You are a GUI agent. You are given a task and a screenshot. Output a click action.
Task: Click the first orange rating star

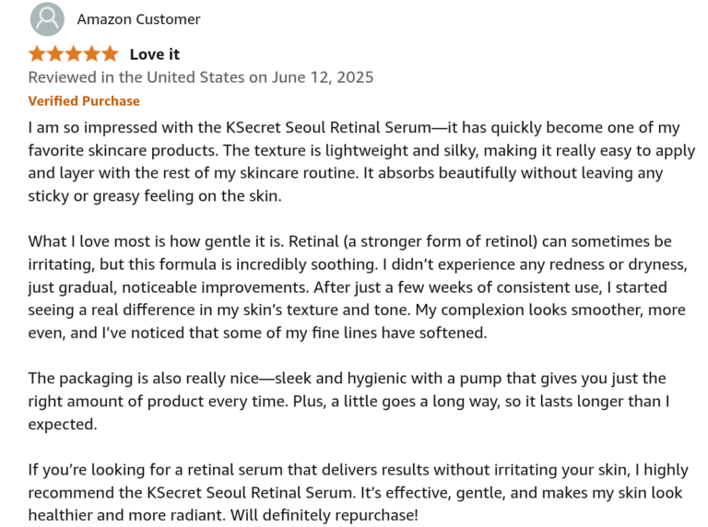37,53
